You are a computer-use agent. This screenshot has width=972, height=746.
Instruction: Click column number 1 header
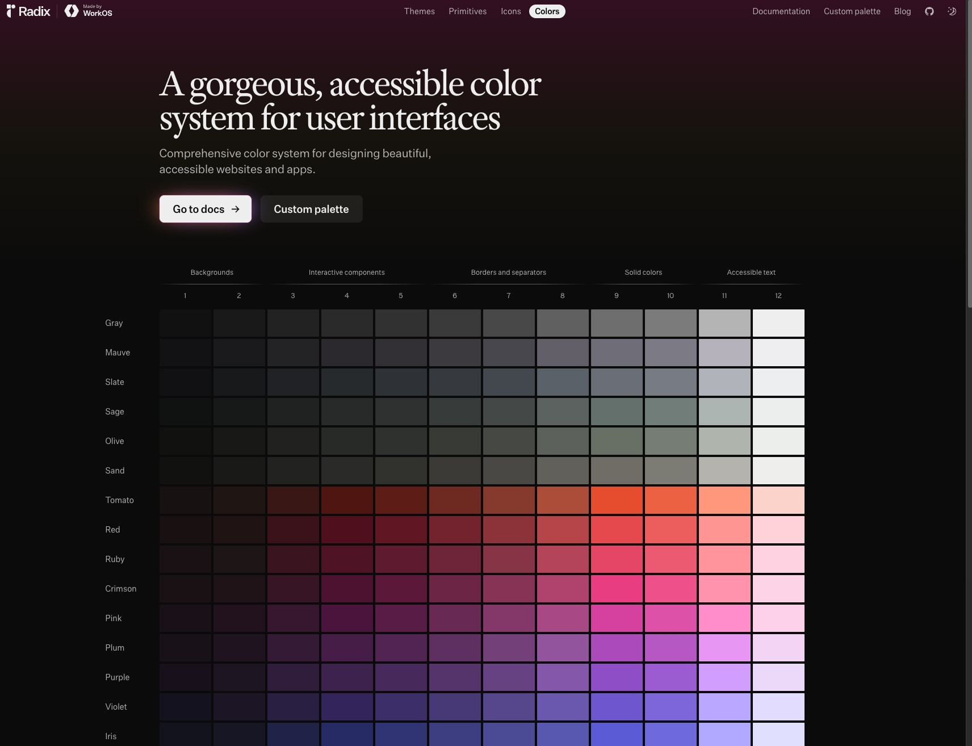point(185,296)
